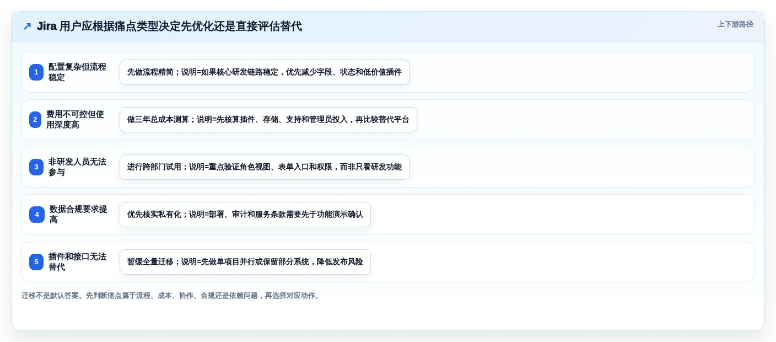This screenshot has height=342, width=776.
Task: Select the number 1 step badge
Action: tap(36, 72)
